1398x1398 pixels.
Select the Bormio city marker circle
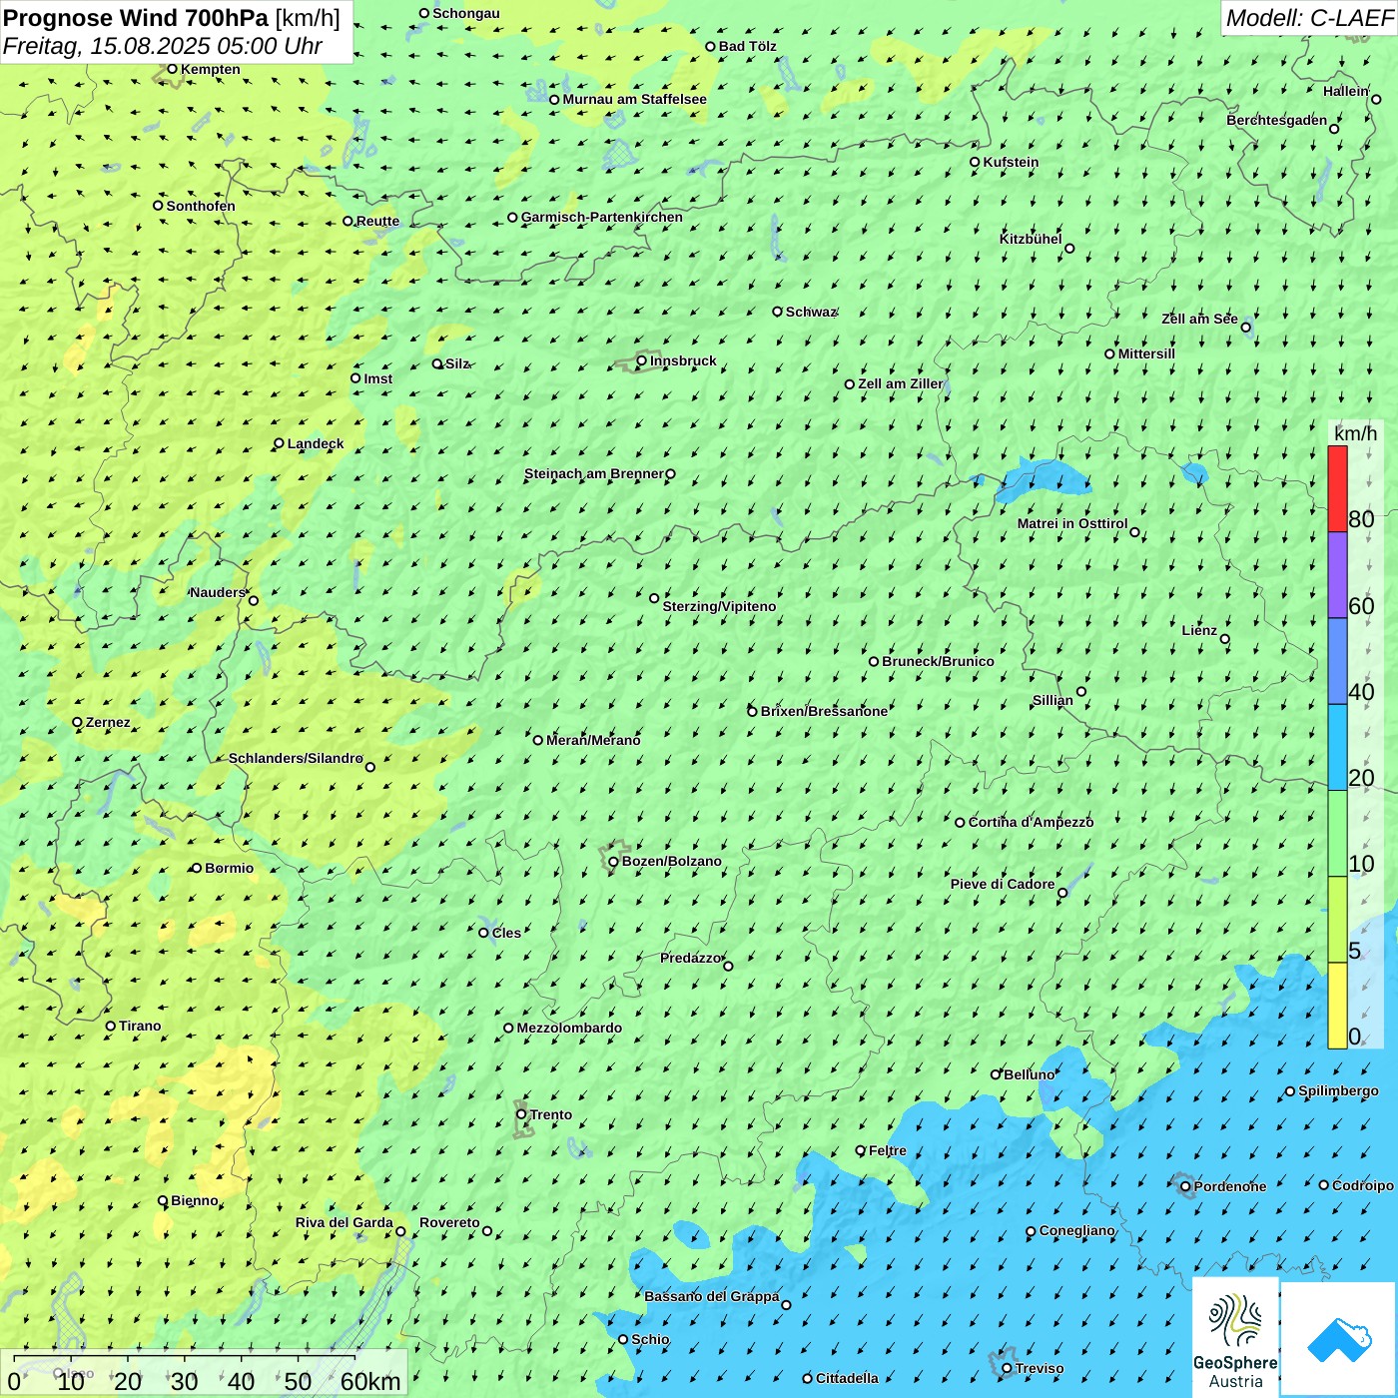click(197, 868)
